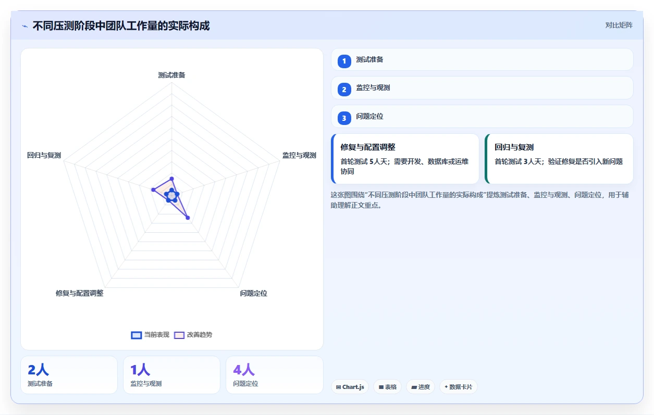
Task: Click the 首轮测试 3人天 description text
Action: tap(559, 161)
